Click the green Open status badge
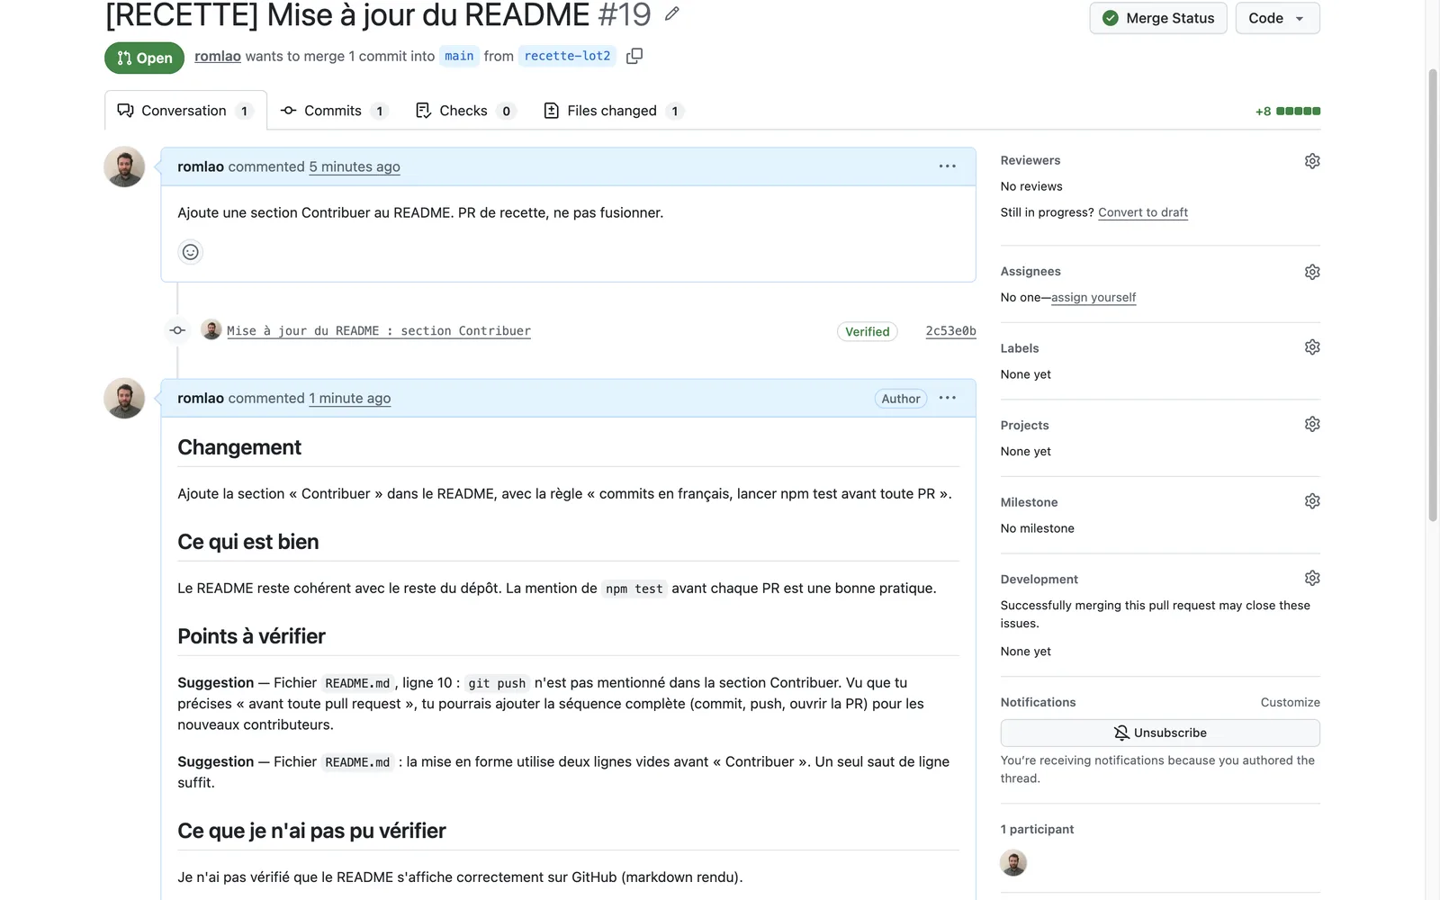1440x900 pixels. tap(144, 58)
